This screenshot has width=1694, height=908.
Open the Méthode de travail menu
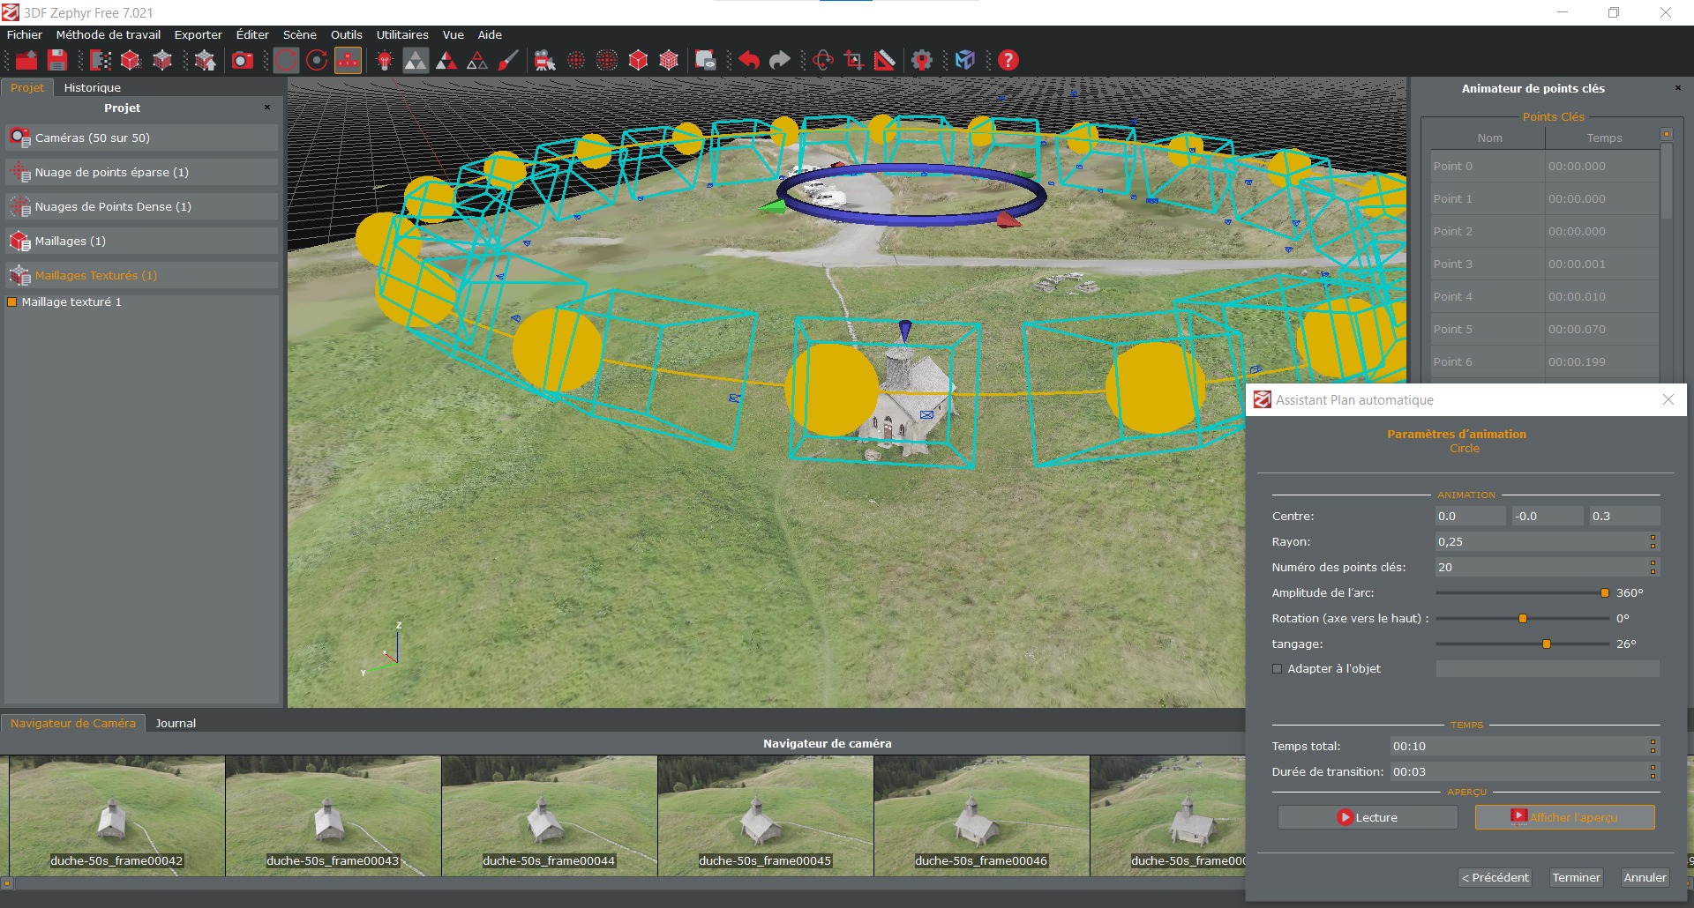pyautogui.click(x=109, y=34)
